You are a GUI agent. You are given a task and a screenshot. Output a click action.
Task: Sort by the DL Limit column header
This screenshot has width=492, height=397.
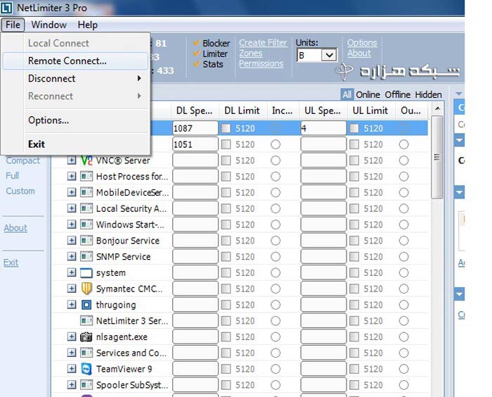(x=242, y=111)
